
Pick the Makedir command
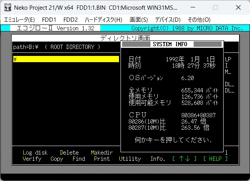(102, 153)
